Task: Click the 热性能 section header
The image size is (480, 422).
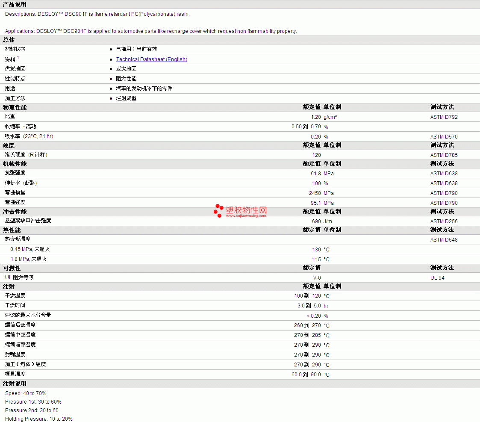Action: [12, 230]
